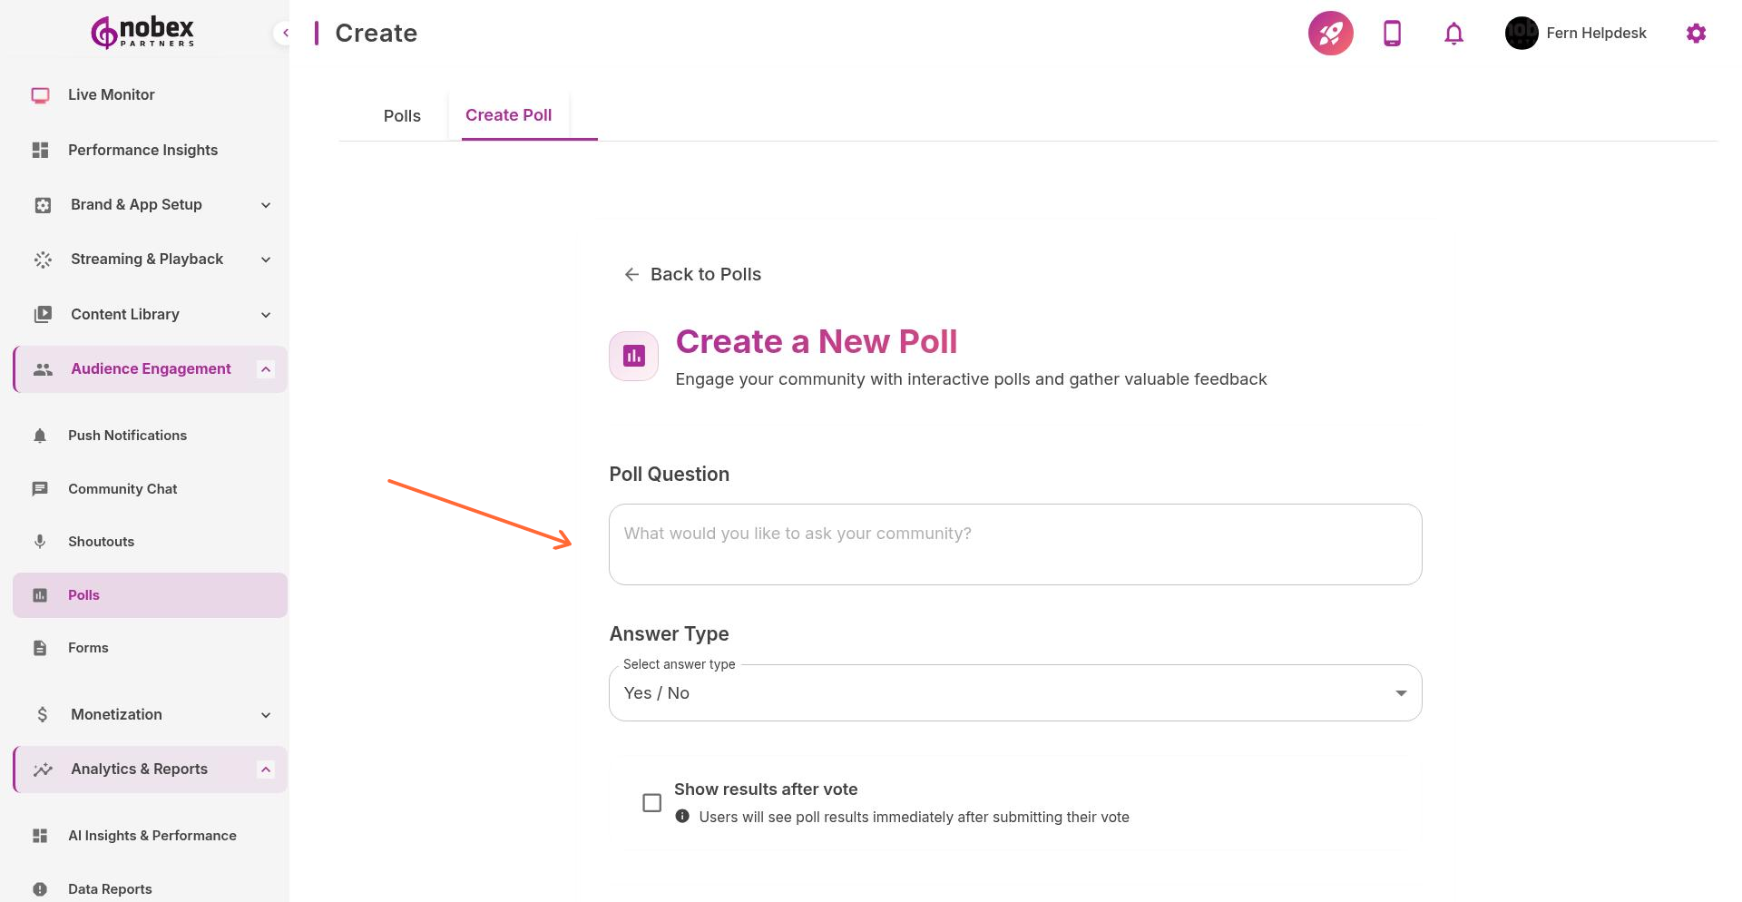Click the Community Chat message icon
This screenshot has width=1742, height=902.
tap(40, 488)
